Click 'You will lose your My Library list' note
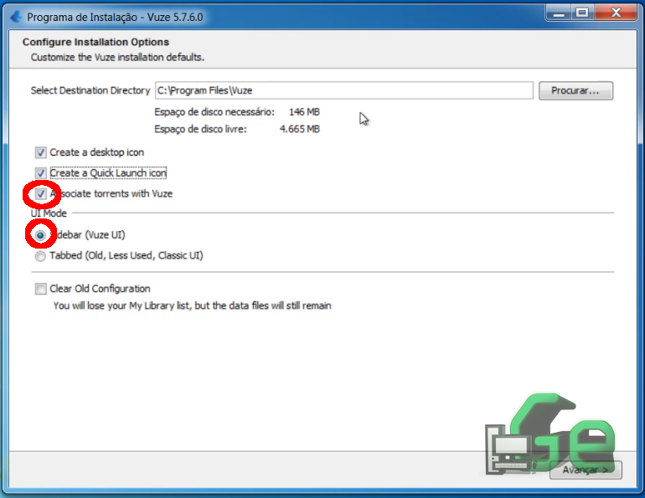The image size is (645, 498). [192, 305]
